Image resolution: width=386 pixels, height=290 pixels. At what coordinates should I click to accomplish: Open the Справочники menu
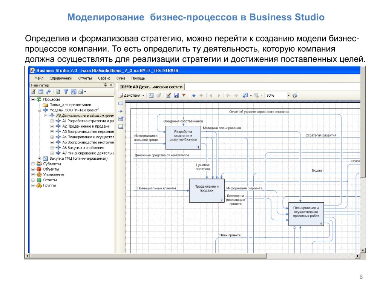61,78
